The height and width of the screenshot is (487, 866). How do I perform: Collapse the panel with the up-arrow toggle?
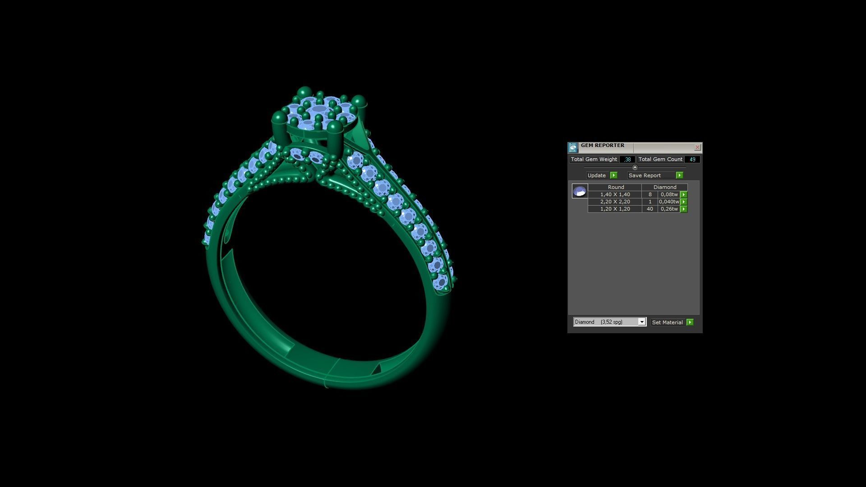click(635, 168)
